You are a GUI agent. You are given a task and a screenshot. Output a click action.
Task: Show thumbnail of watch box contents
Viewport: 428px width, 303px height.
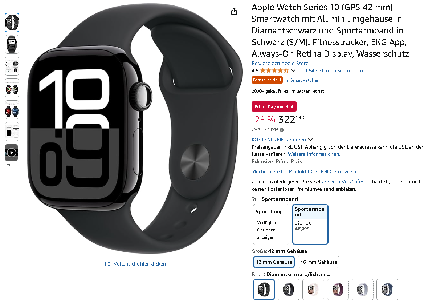[12, 132]
